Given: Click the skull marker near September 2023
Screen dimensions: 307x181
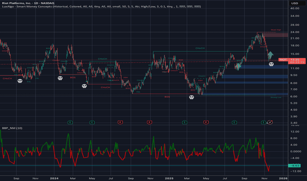Looking at the screenshot, I should click(20, 81).
